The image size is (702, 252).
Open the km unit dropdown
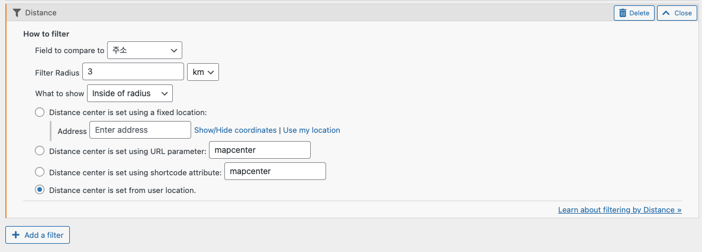[203, 72]
